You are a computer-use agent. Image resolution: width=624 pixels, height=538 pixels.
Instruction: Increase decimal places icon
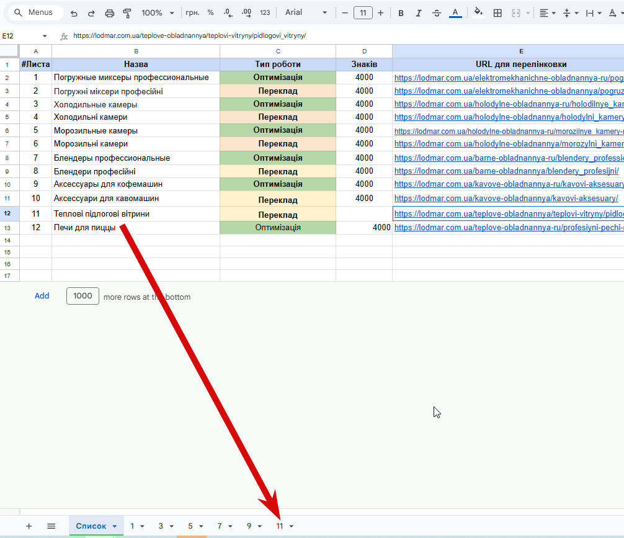[246, 13]
